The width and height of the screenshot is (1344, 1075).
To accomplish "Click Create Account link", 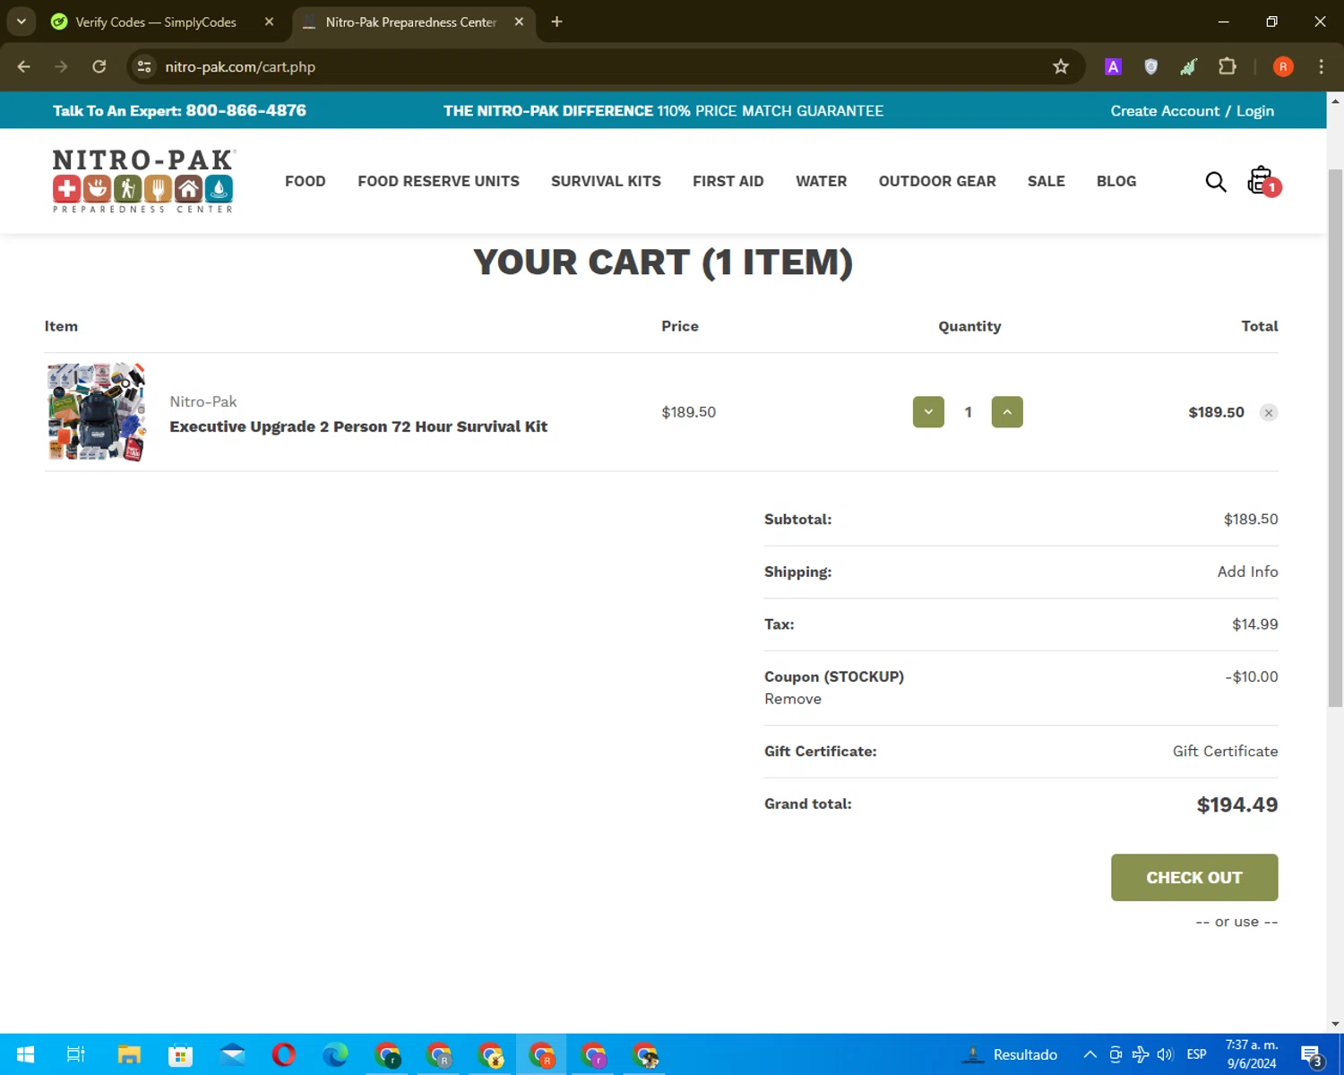I will coord(1165,111).
